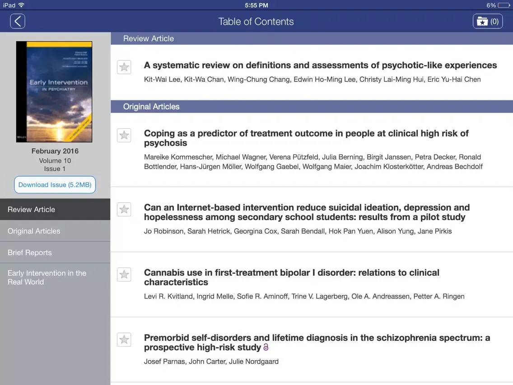Favorite the Premorbid self-disorders article

pyautogui.click(x=124, y=339)
